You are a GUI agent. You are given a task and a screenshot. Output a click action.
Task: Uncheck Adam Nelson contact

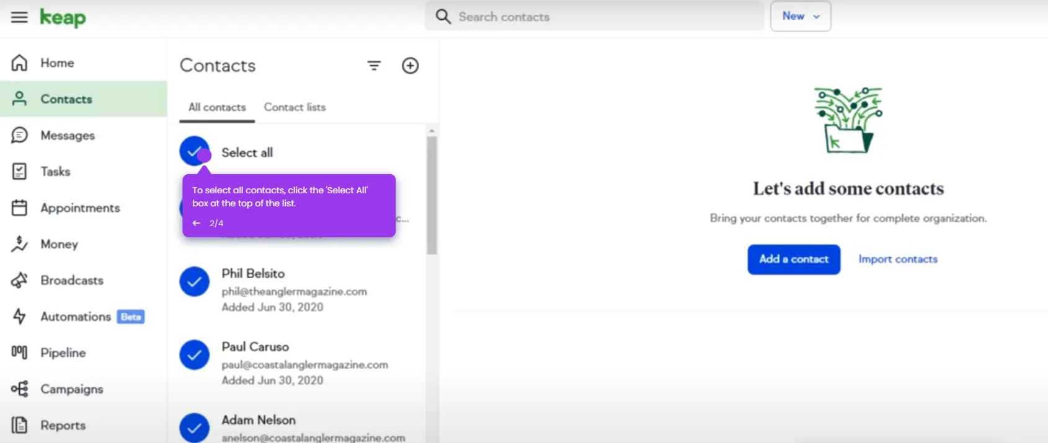pos(195,428)
